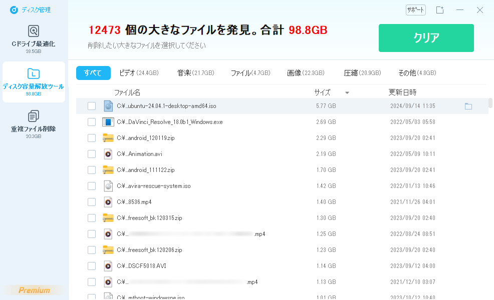Viewport: 494px width, 300px height.
Task: Check the DaVinci_Resolve exe checkbox
Action: pyautogui.click(x=92, y=122)
